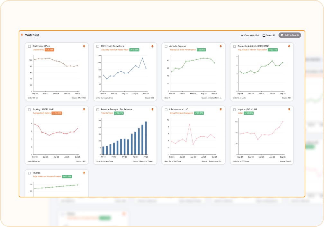Check the T-Series card checkbox
Screen dimensions: 324x227
(x=30, y=173)
